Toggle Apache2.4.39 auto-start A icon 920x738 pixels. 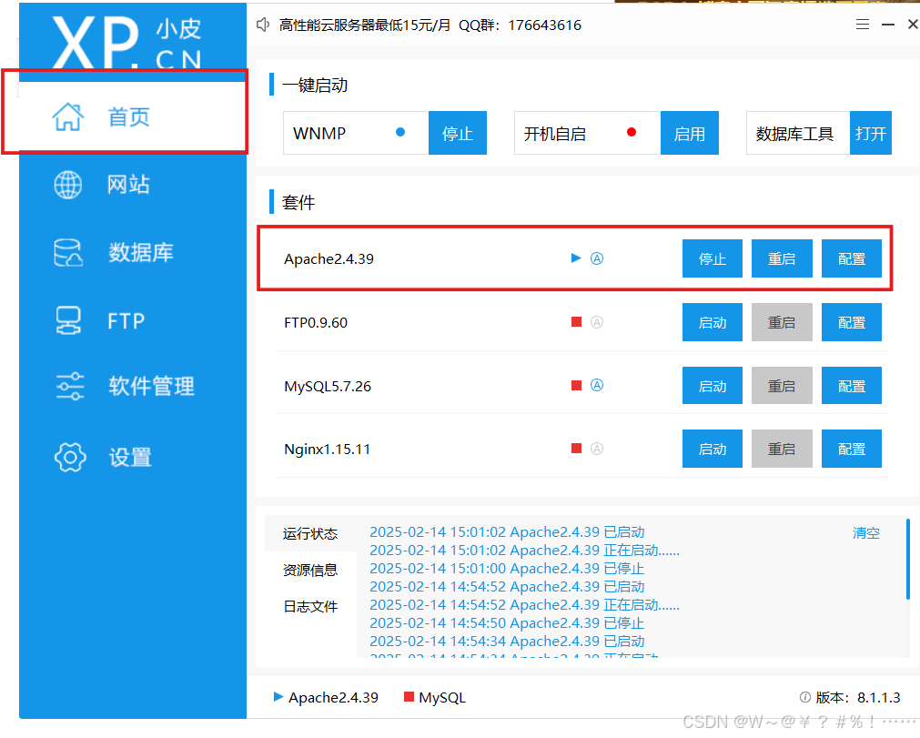point(597,258)
